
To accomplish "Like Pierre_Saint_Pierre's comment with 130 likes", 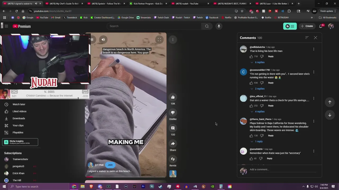I will [x=251, y=136].
